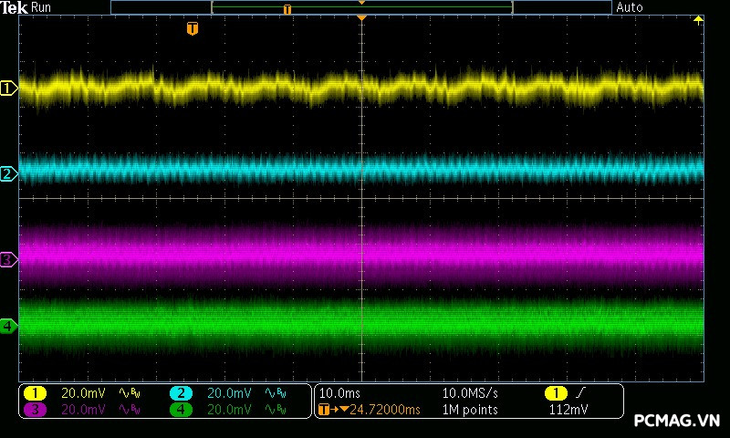Viewport: 730px width, 438px height.
Task: Click the 112mV trigger level readout
Action: coord(569,410)
